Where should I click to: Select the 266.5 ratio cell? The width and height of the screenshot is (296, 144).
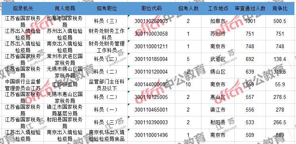[280, 122]
